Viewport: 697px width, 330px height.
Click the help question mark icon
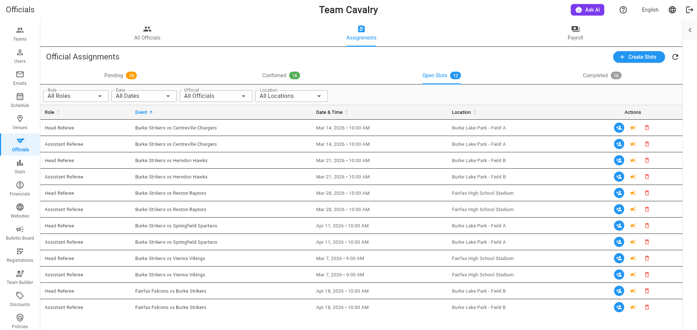pos(623,10)
